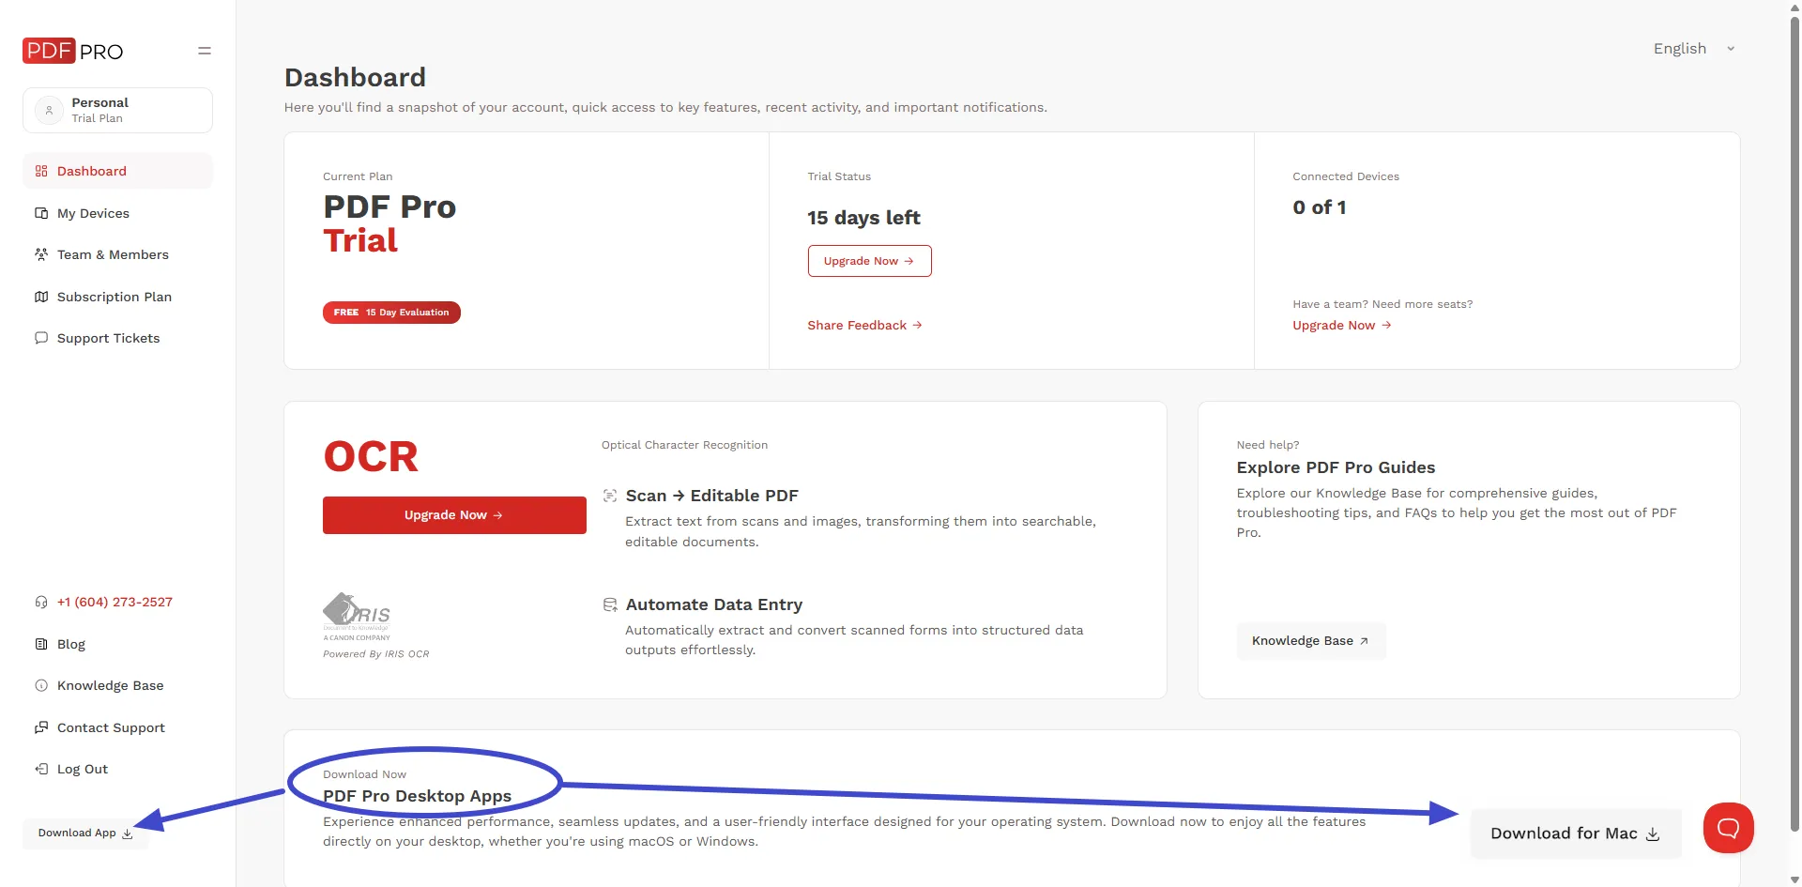
Task: Click Contact Support in the sidebar
Action: pos(111,727)
